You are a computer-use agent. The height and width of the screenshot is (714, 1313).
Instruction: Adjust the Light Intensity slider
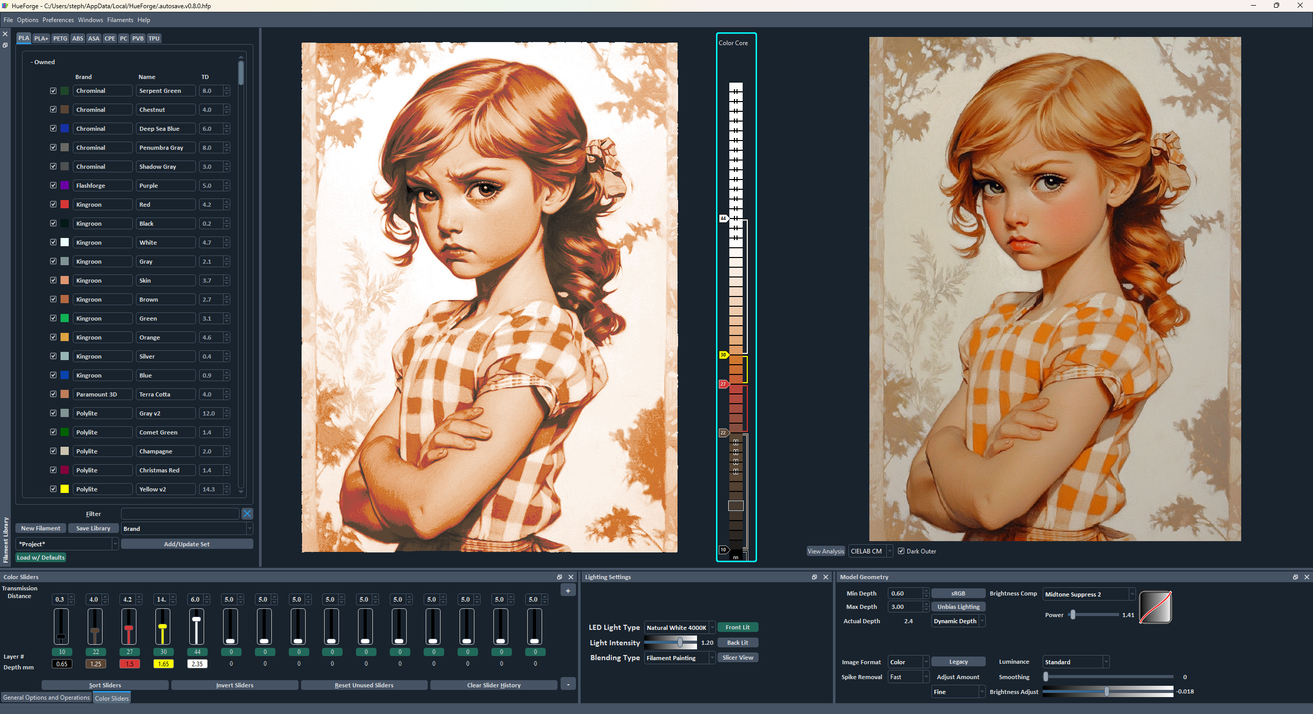coord(680,643)
